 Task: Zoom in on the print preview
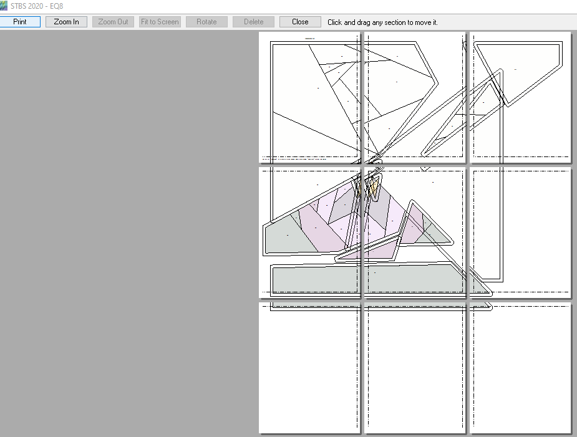coord(66,22)
